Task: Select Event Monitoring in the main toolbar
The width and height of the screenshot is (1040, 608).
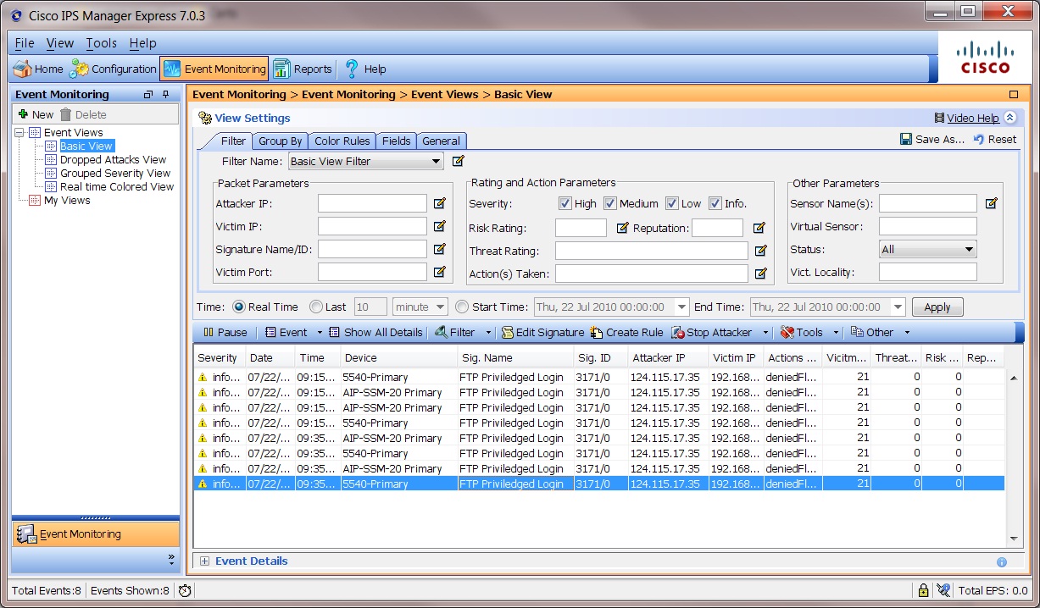Action: click(x=214, y=69)
